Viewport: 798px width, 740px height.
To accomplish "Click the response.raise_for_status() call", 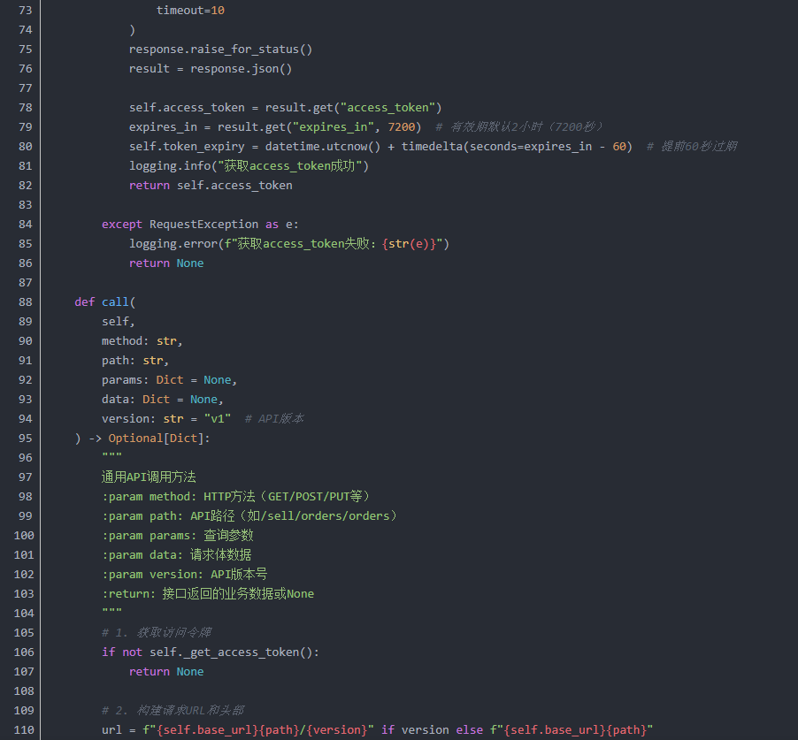I will [x=220, y=49].
